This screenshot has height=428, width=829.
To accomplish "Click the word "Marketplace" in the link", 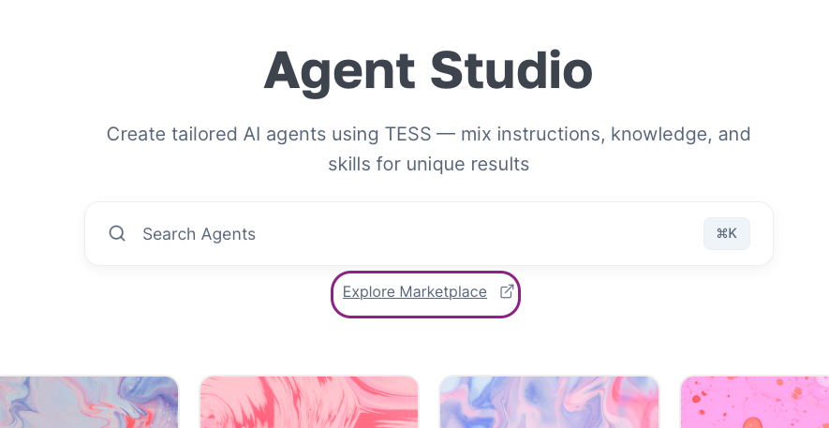I will pos(443,291).
